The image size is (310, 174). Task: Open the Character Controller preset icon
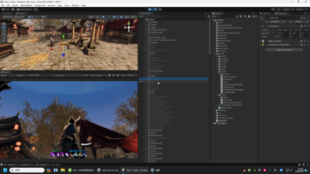pyautogui.click(x=305, y=45)
